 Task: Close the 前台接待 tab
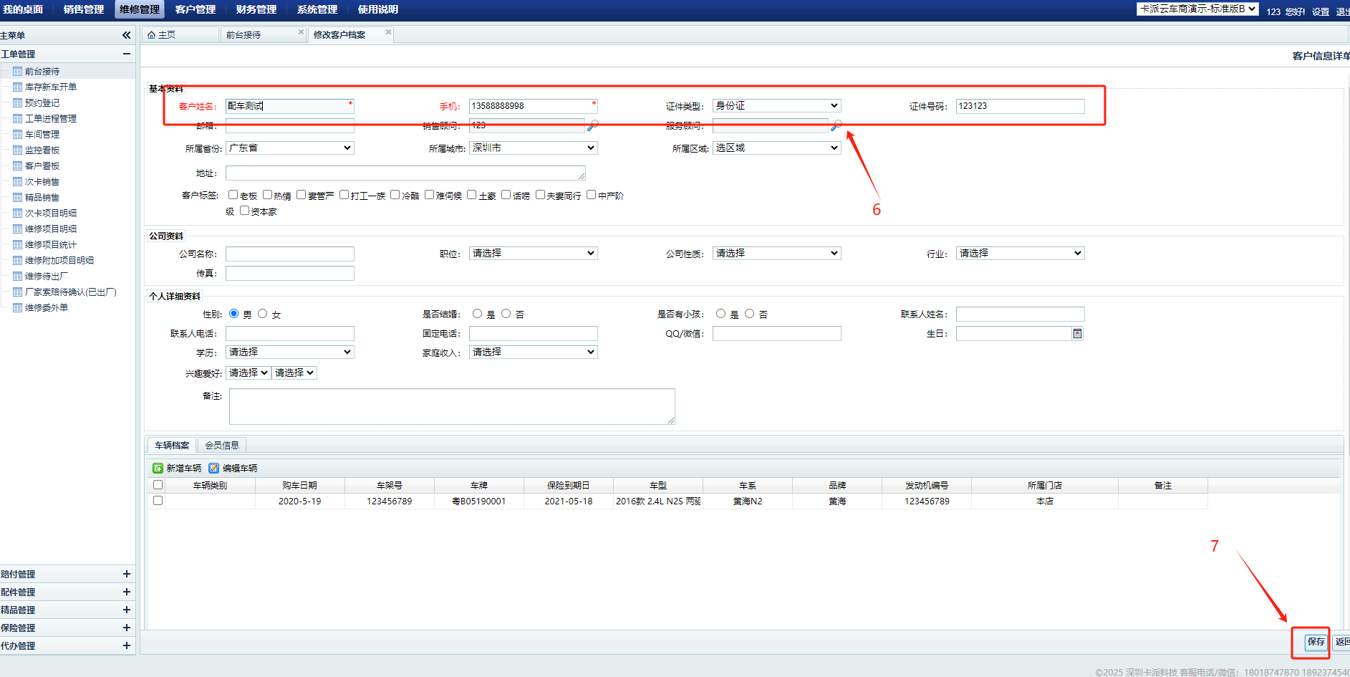pos(301,32)
